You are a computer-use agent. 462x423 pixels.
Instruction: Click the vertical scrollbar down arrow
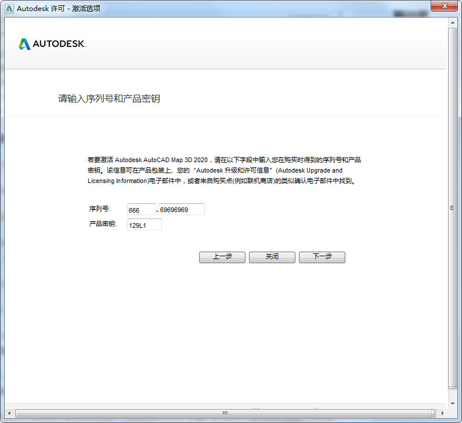(453, 403)
